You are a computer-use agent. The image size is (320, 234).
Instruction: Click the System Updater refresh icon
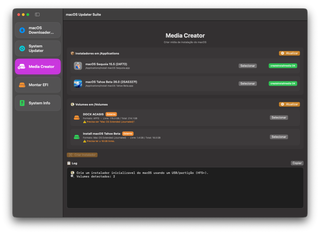click(x=22, y=49)
